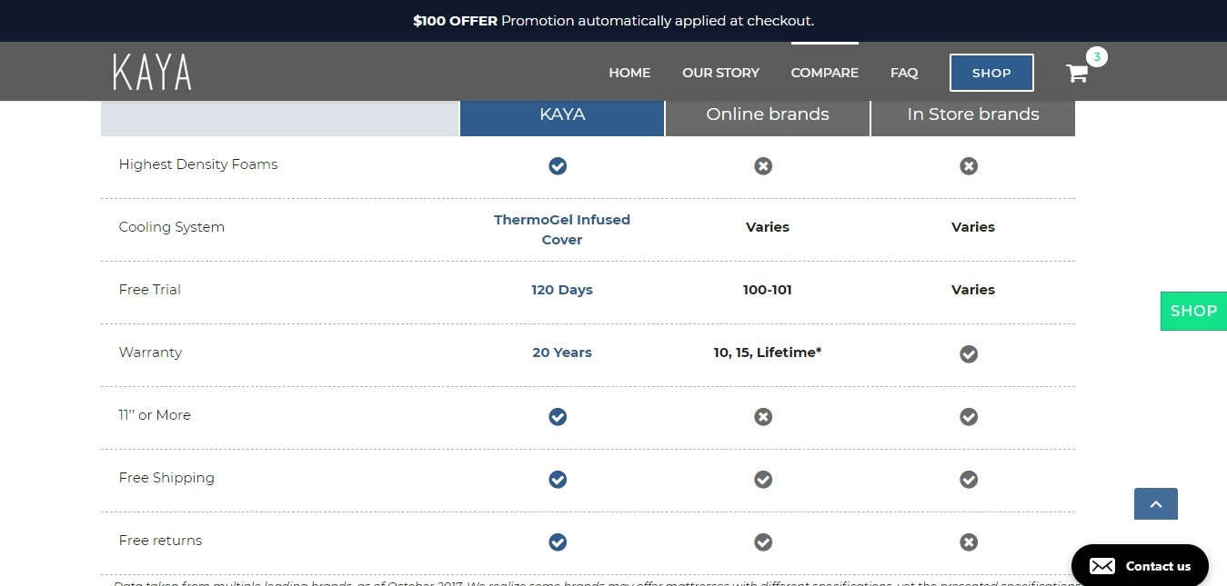Click the SHOP button in navigation bar
1227x586 pixels.
(x=991, y=73)
